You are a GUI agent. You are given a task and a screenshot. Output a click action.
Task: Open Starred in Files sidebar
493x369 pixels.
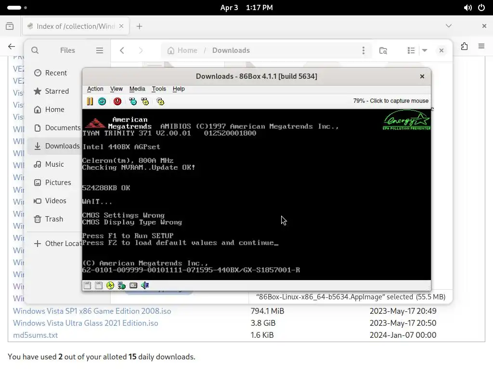coord(54,91)
